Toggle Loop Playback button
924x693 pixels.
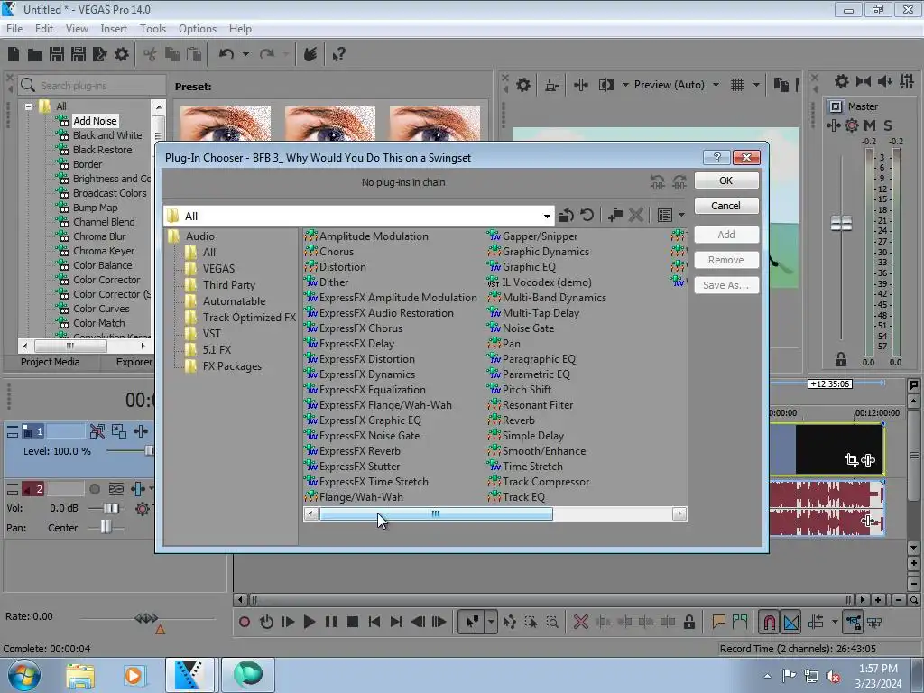point(266,622)
